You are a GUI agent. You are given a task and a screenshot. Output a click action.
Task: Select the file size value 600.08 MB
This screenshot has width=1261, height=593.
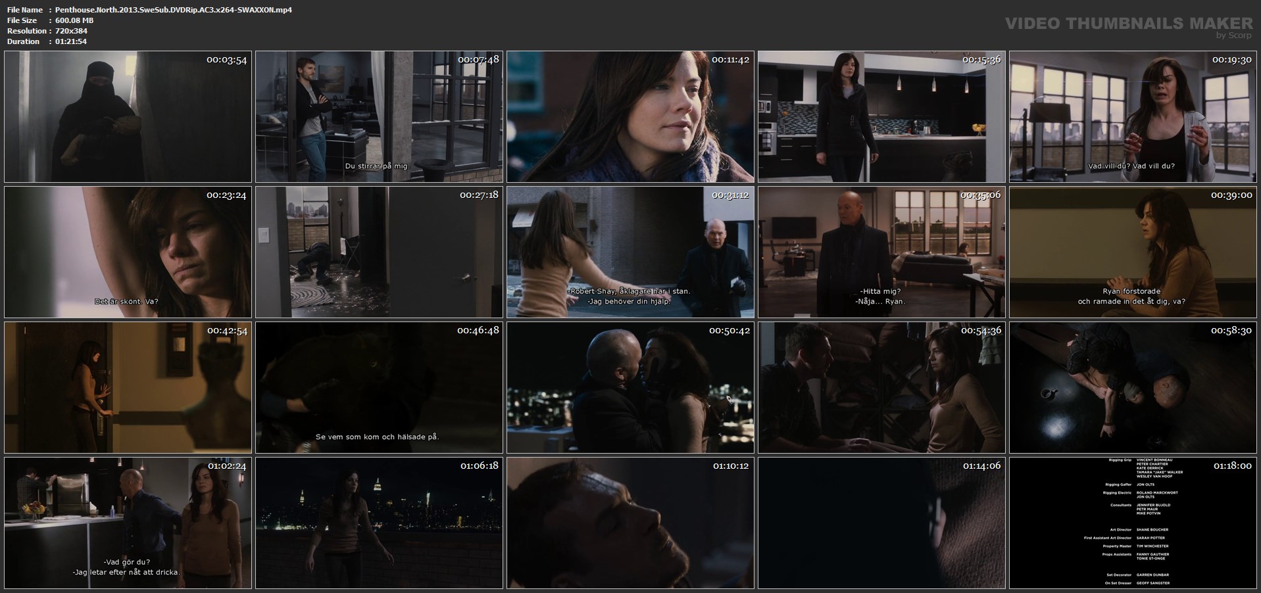tap(74, 20)
